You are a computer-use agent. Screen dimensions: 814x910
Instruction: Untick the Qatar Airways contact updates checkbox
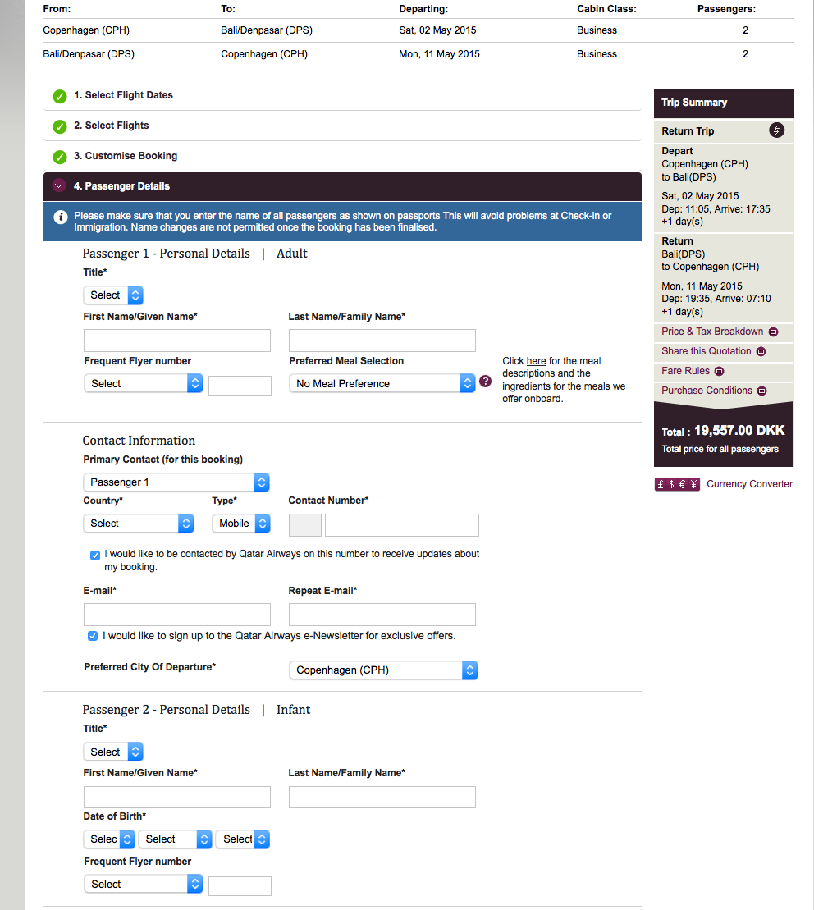(95, 555)
